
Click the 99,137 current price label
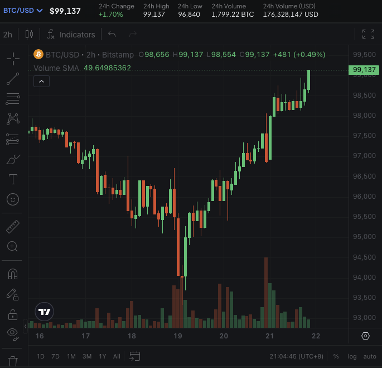point(364,70)
